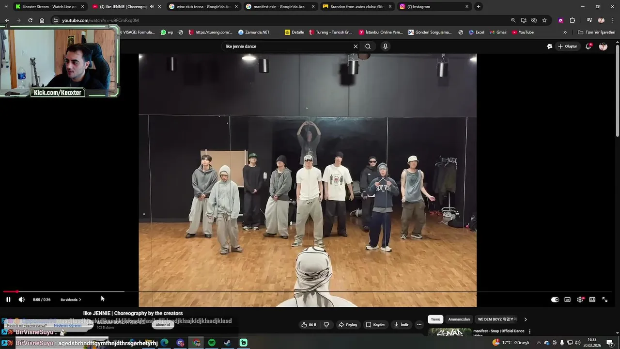Switch to manifest esin Google tab
The image size is (620, 349).
(x=280, y=7)
